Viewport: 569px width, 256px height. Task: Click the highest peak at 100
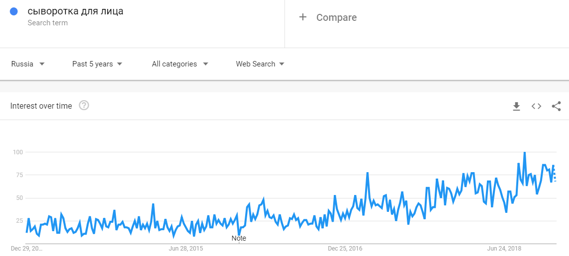524,153
